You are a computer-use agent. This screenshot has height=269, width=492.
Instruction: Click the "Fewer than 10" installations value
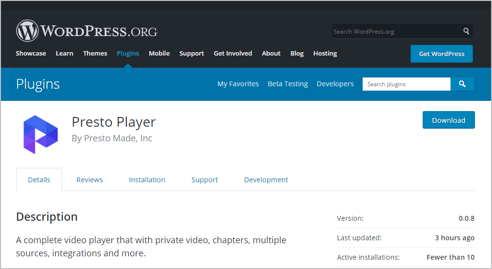(450, 257)
